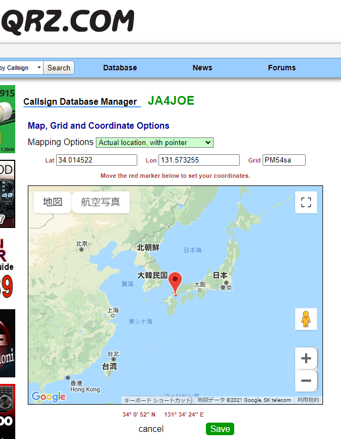Click 大阪 label on the map
This screenshot has height=439, width=341.
200,285
